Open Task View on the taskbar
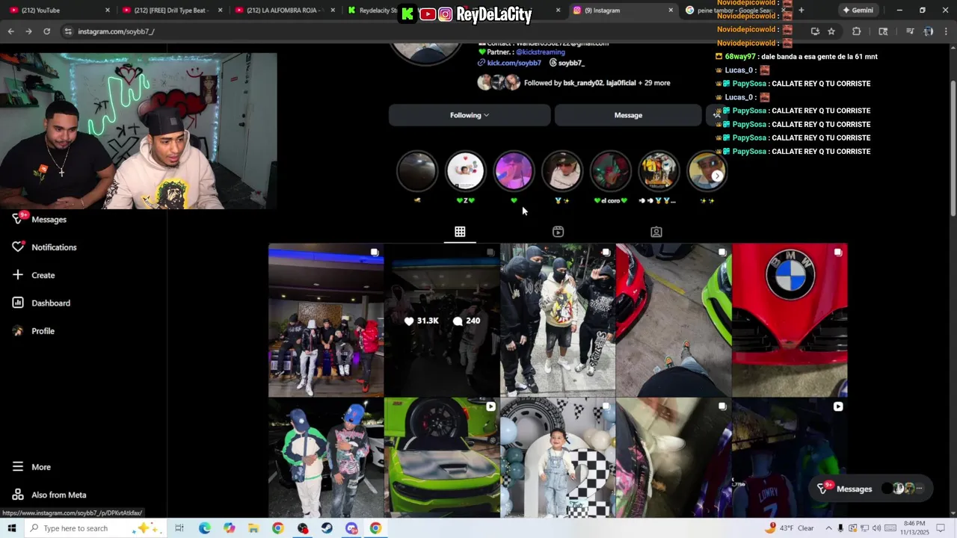The image size is (957, 538). coord(179,528)
